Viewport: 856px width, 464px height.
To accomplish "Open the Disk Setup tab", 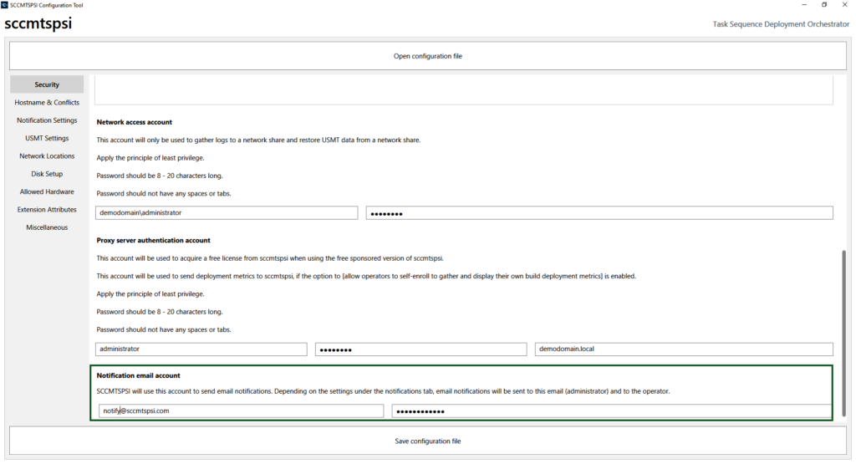I will point(47,174).
